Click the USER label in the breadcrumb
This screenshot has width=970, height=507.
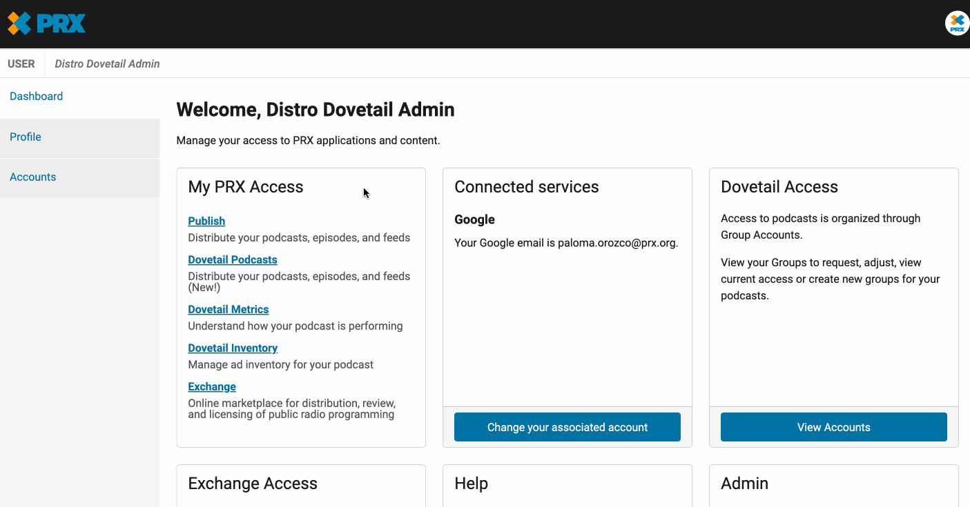pyautogui.click(x=21, y=63)
